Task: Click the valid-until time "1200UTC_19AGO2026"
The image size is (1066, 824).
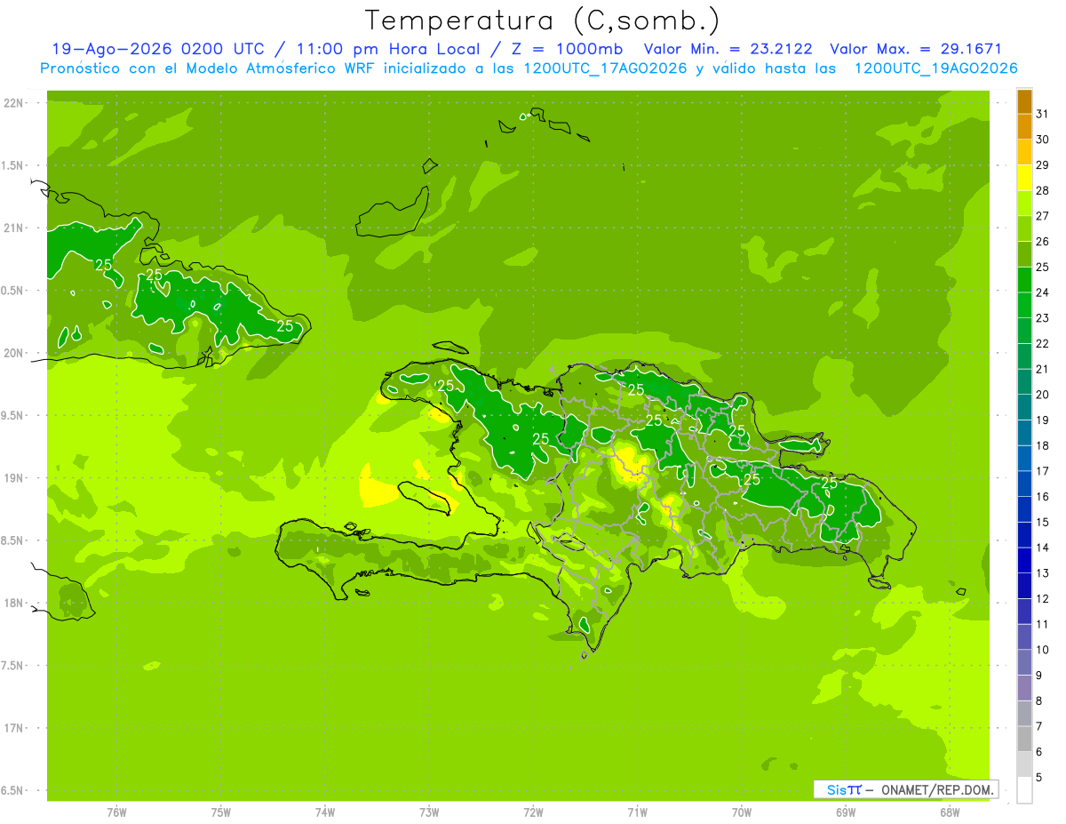Action: click(935, 68)
